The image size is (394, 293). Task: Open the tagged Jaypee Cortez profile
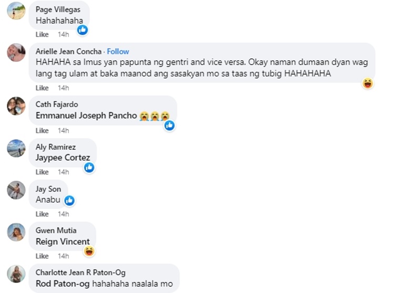(63, 158)
